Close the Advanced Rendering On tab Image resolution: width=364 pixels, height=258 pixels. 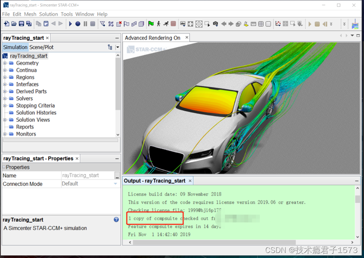click(187, 37)
